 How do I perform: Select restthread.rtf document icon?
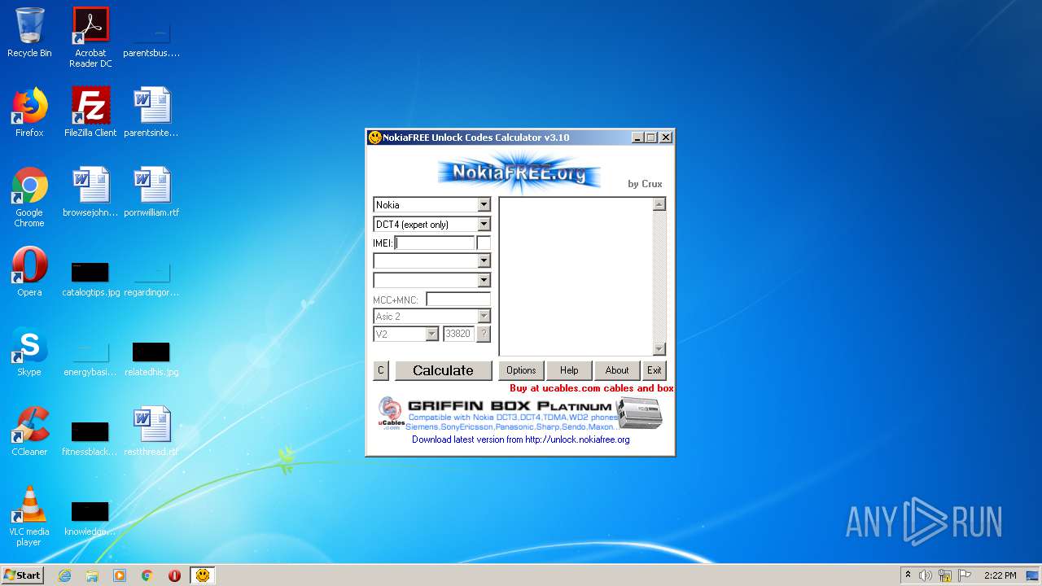click(x=151, y=431)
